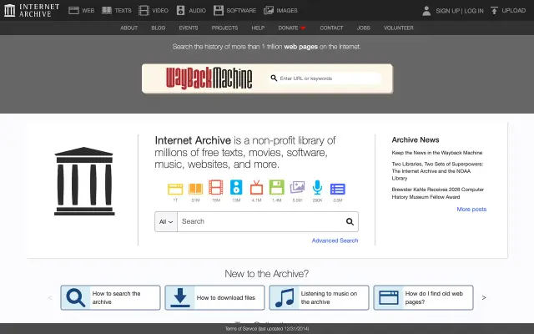The image size is (534, 334).
Task: Open the Contact menu item
Action: tap(331, 28)
